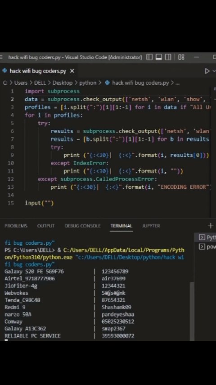Toggle secondary side bar layout icon
This screenshot has width=216, height=385.
point(168,57)
